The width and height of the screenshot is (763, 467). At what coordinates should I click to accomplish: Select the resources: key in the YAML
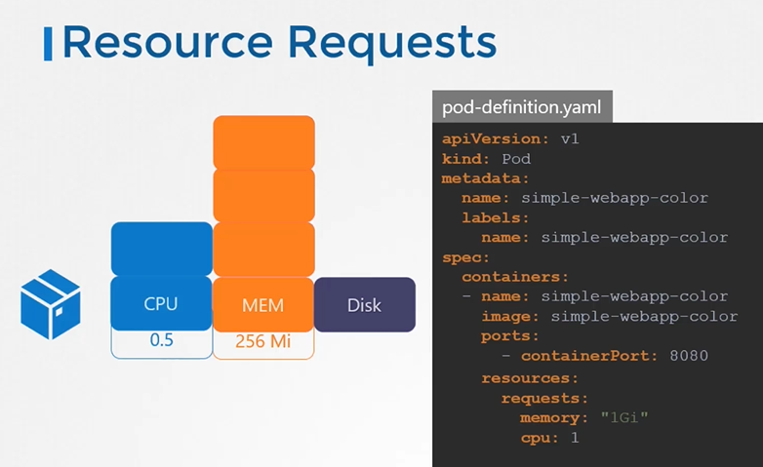pyautogui.click(x=530, y=377)
